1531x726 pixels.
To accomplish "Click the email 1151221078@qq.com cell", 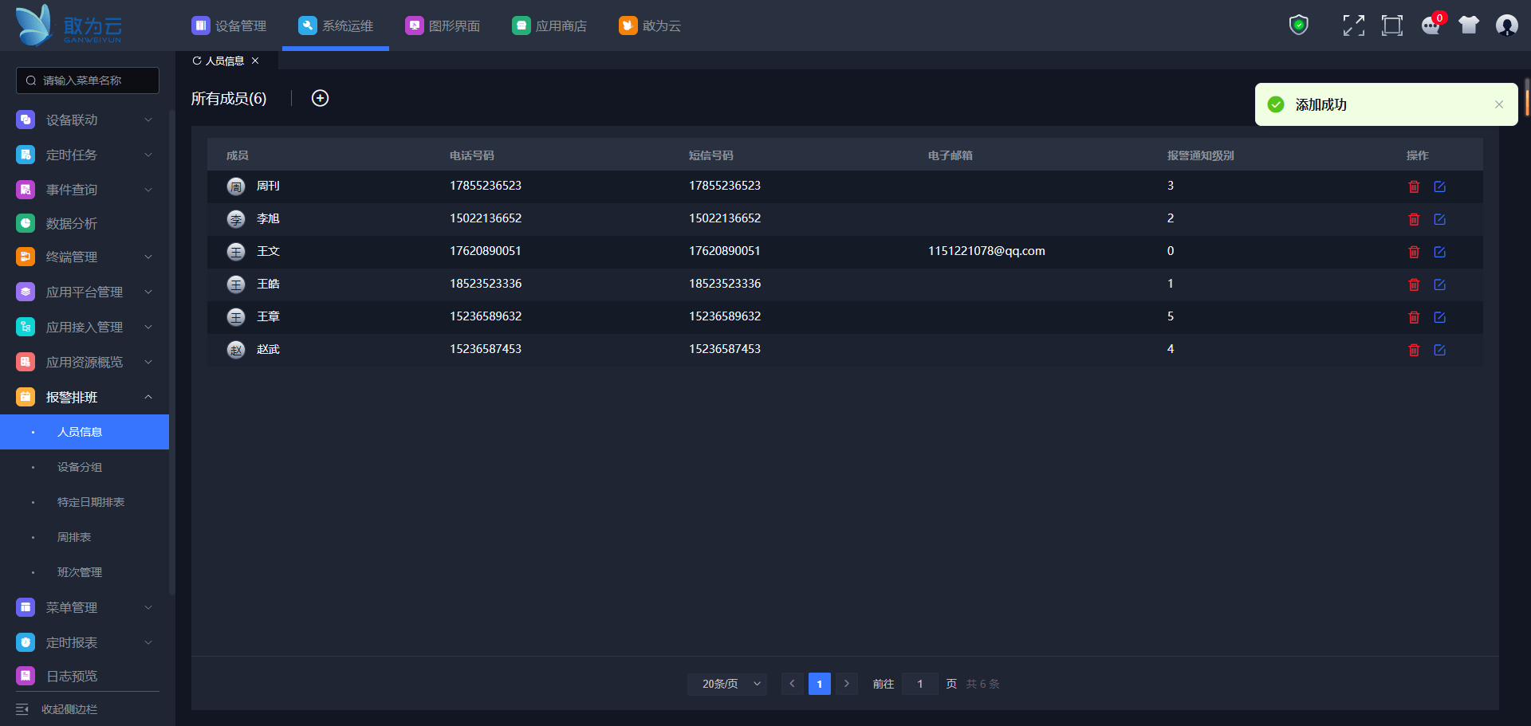I will pos(986,251).
